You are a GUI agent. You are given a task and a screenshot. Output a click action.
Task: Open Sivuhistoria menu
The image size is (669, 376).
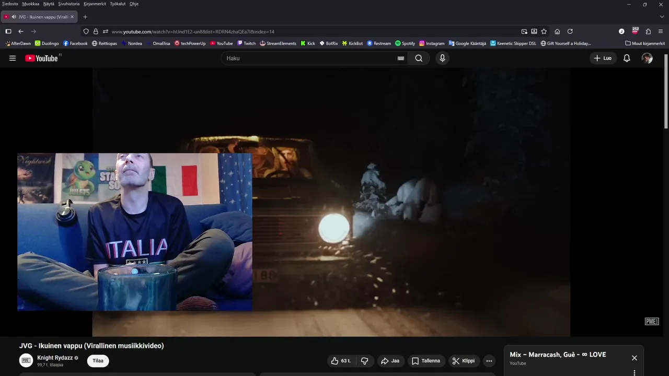[x=69, y=4]
